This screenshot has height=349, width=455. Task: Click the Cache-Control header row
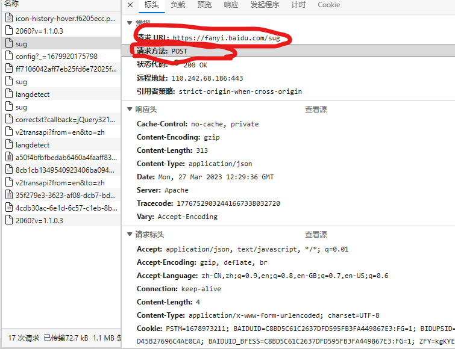(198, 124)
